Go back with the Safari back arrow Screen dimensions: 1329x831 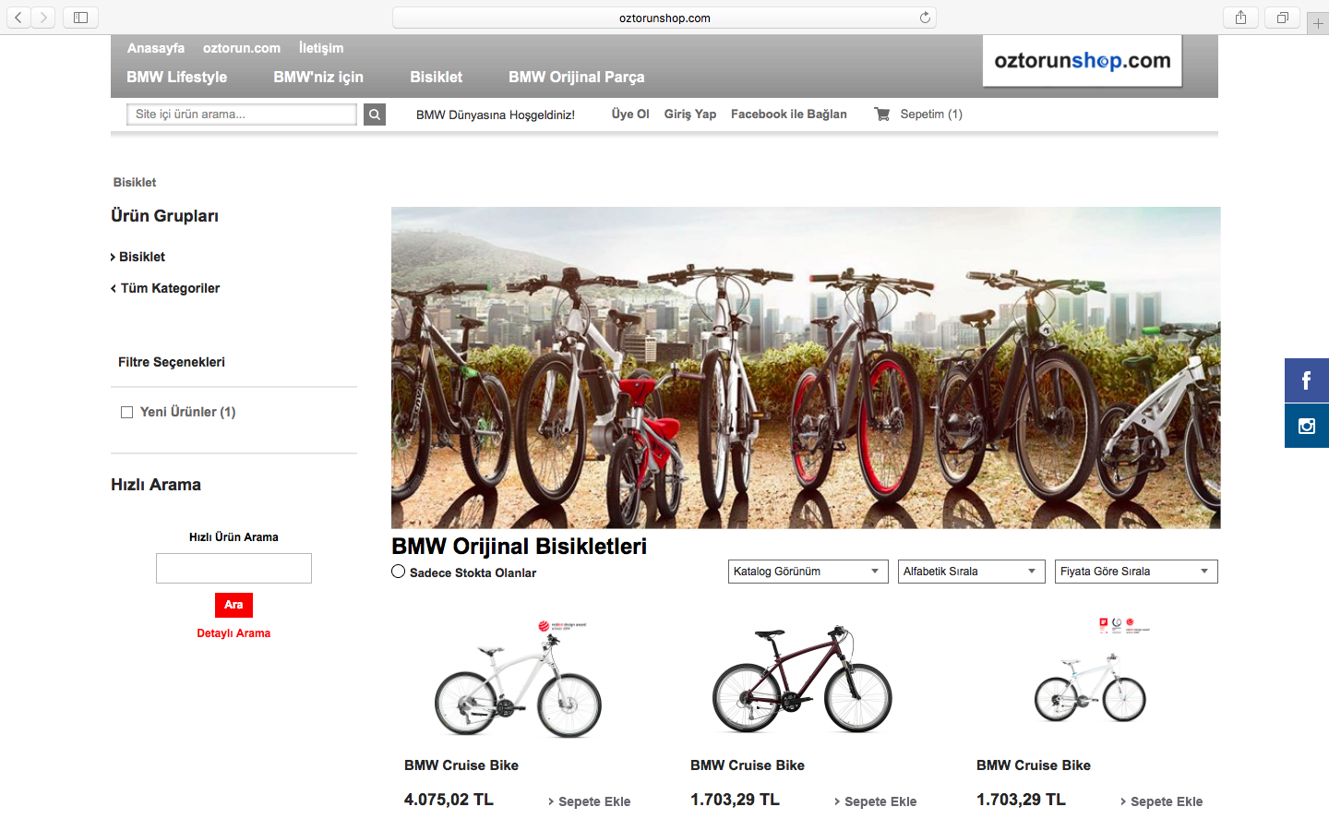click(x=18, y=18)
